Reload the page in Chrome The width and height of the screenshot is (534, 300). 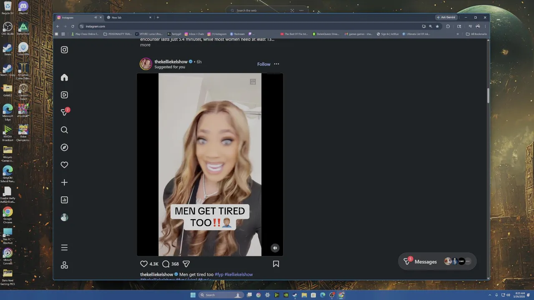click(x=73, y=26)
